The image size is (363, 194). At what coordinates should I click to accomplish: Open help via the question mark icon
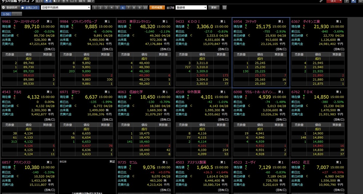click(x=347, y=1)
